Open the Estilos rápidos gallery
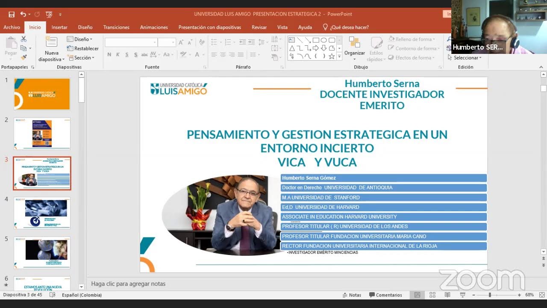The height and width of the screenshot is (308, 547). [376, 49]
